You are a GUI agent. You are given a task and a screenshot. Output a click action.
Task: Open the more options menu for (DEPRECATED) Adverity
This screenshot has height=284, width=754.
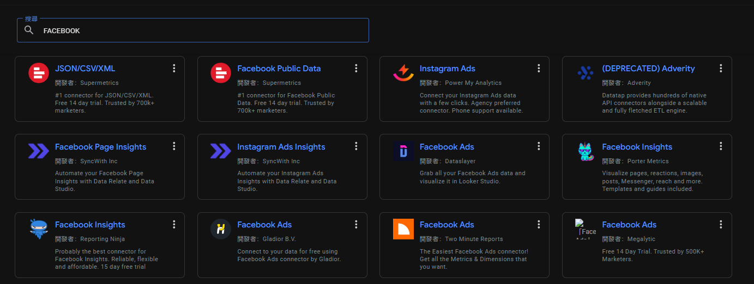pos(721,68)
